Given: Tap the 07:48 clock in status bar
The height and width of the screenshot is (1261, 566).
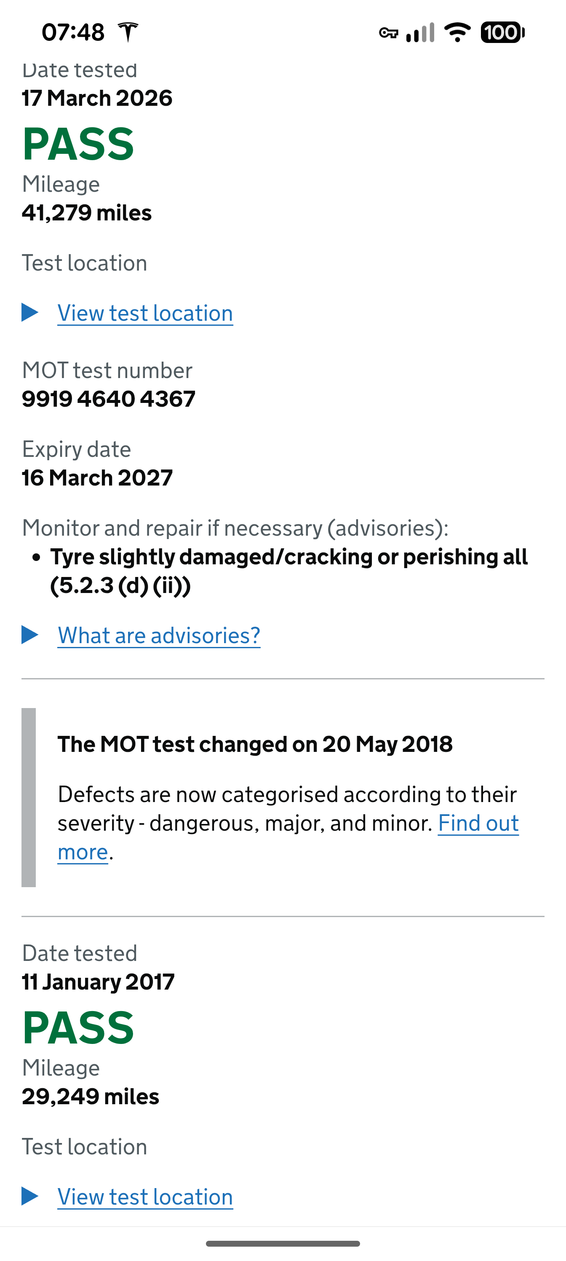Looking at the screenshot, I should [x=73, y=32].
